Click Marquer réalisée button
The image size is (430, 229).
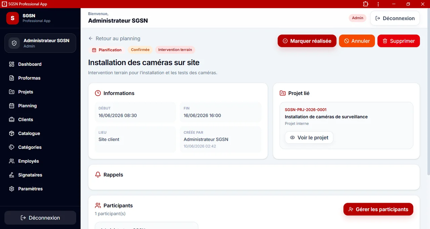tap(307, 41)
